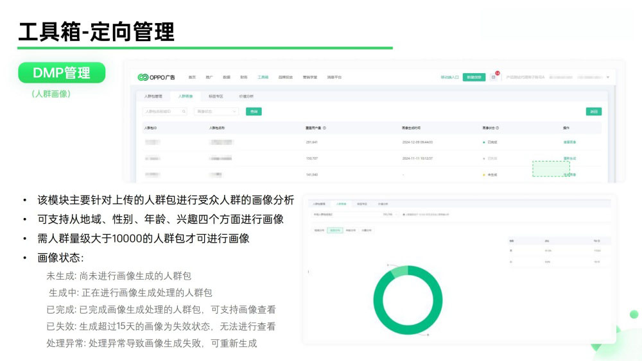Select 工具箱 in the top navigation

[263, 78]
